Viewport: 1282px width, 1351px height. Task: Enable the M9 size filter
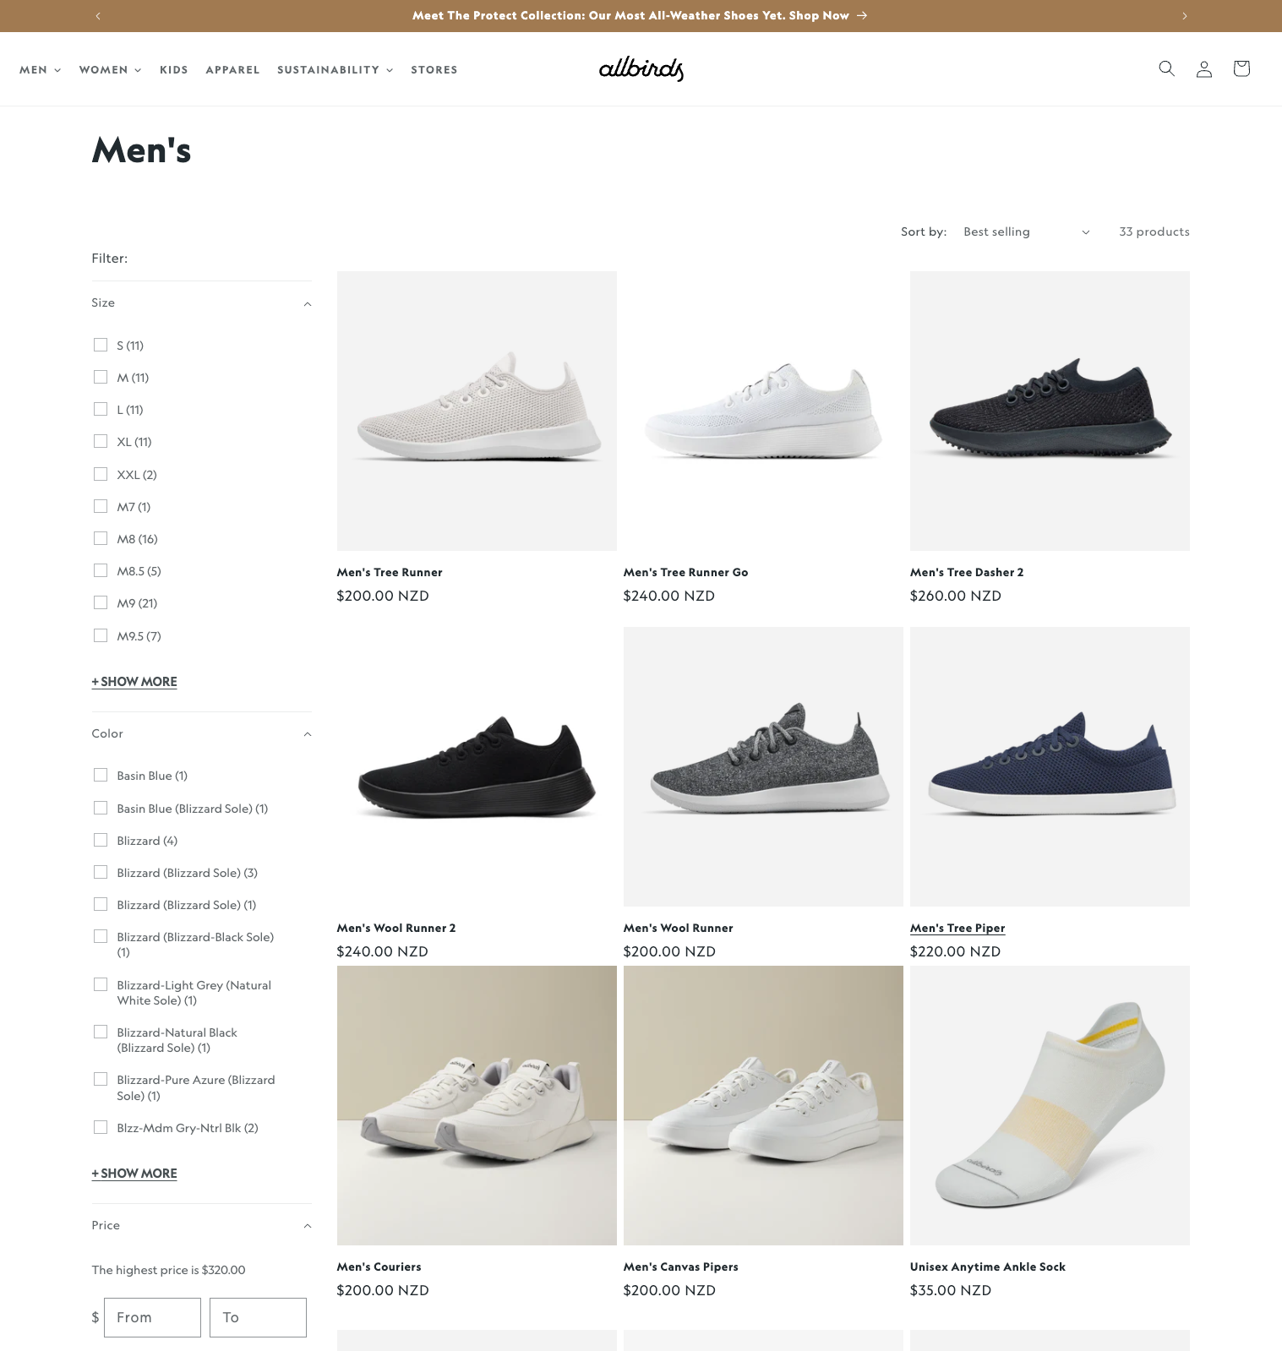[101, 602]
